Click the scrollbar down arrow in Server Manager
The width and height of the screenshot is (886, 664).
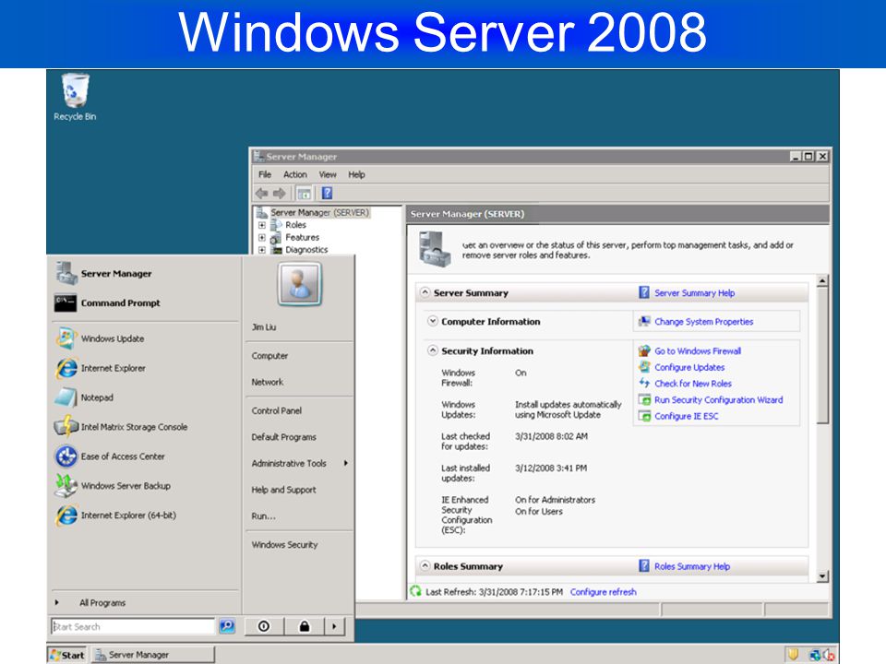pyautogui.click(x=822, y=576)
